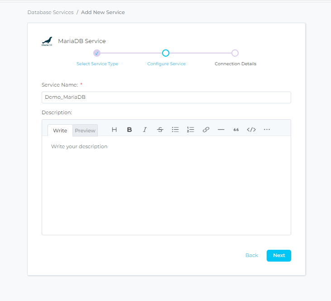This screenshot has height=301, width=331.
Task: Click the Service Name input field
Action: [x=166, y=97]
